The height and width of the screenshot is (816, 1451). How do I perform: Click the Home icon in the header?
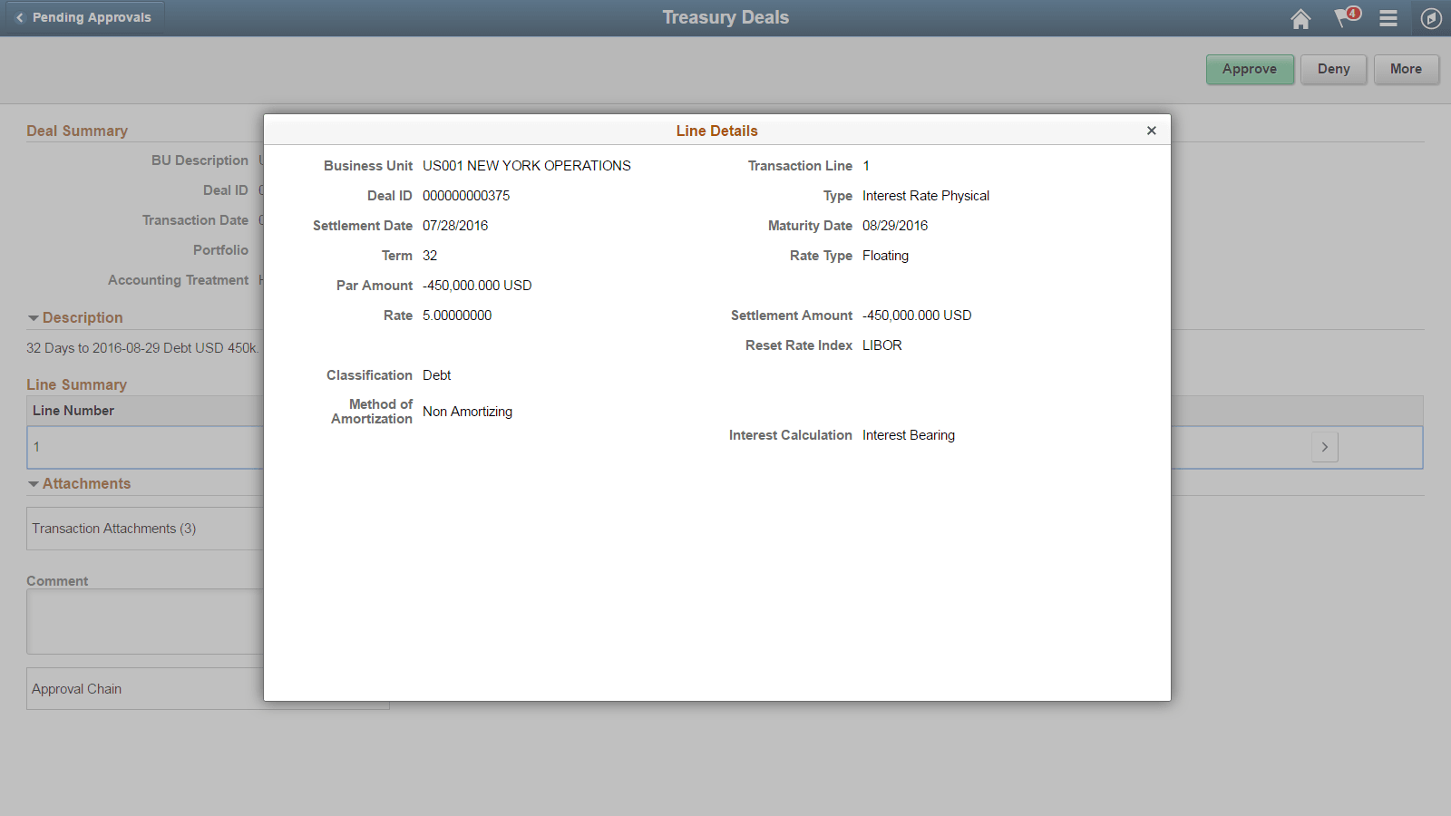(x=1300, y=18)
